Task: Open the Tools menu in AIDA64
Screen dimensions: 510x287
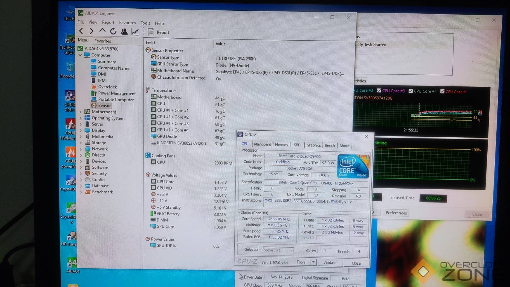Action: [x=145, y=23]
